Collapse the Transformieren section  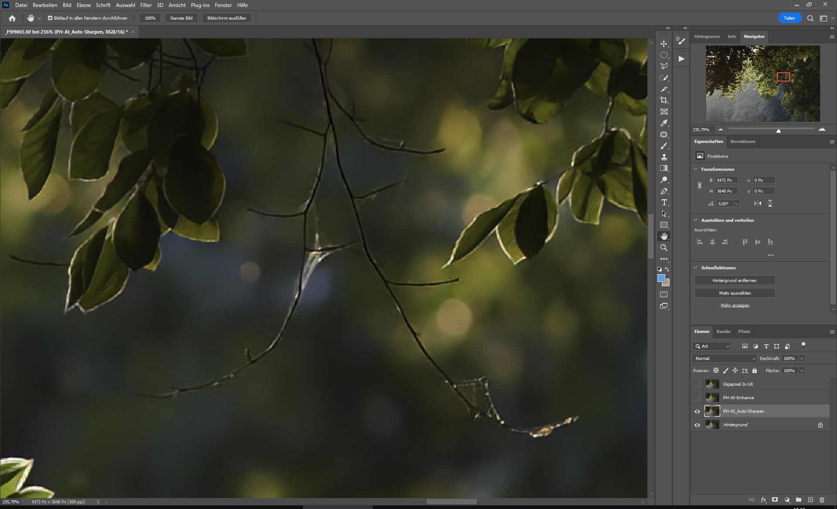695,169
